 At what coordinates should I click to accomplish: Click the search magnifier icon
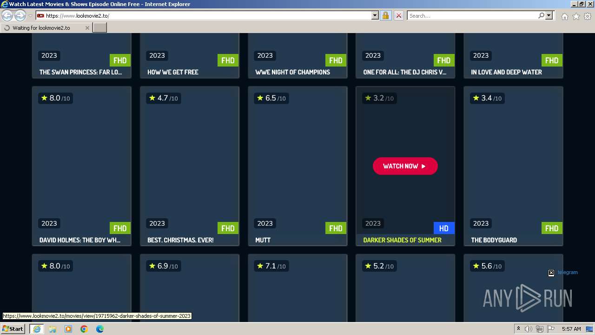tap(541, 15)
